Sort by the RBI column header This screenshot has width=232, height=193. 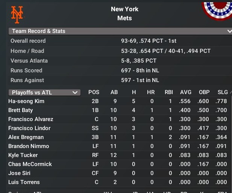168,92
